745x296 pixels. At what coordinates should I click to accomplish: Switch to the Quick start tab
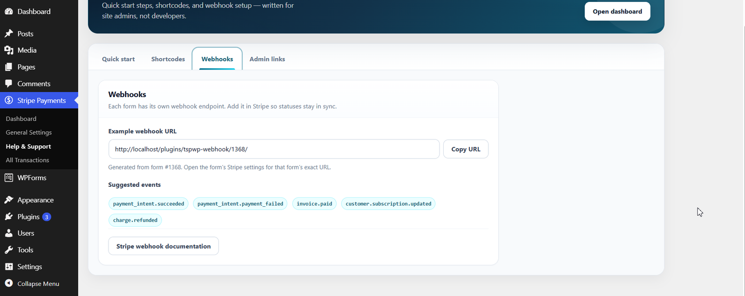pyautogui.click(x=118, y=59)
